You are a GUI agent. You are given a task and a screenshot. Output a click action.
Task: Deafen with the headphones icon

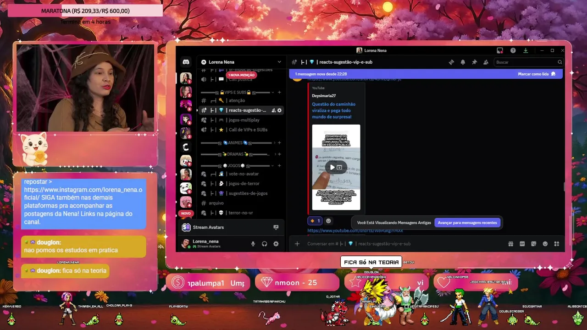point(264,244)
